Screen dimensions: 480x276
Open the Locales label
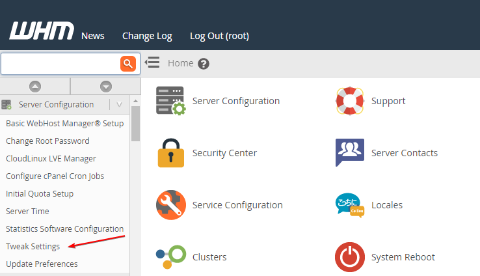click(387, 205)
